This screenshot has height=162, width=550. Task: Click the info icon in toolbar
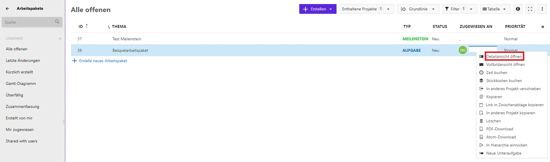[x=518, y=9]
